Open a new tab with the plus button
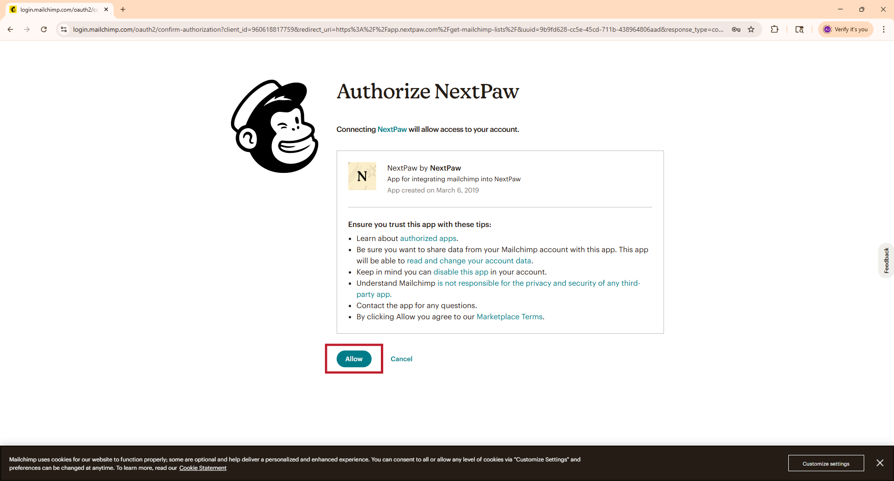The width and height of the screenshot is (894, 481). tap(123, 9)
